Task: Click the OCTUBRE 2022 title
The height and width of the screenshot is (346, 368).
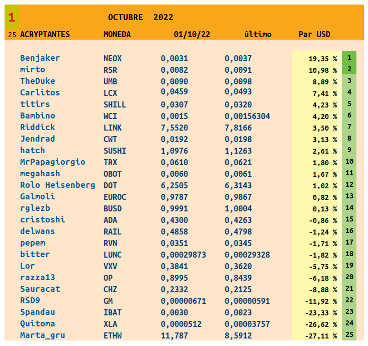Action: 140,17
